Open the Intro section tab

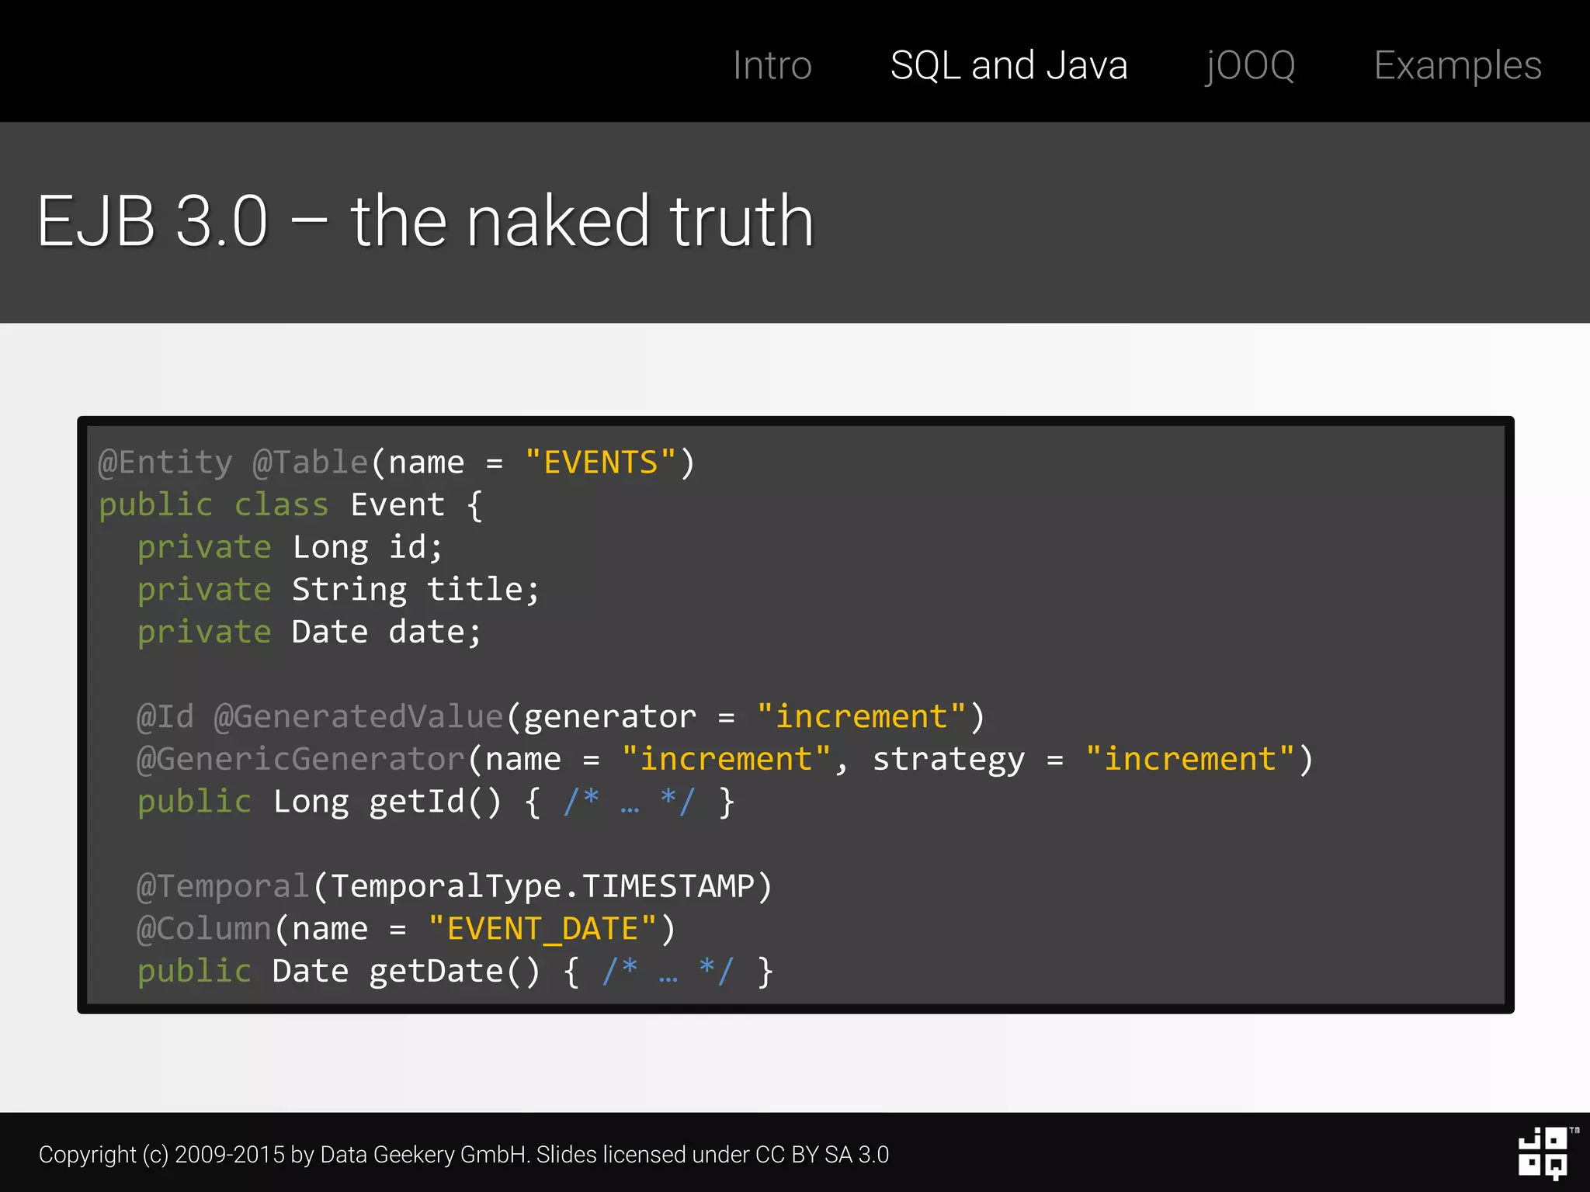[x=772, y=65]
